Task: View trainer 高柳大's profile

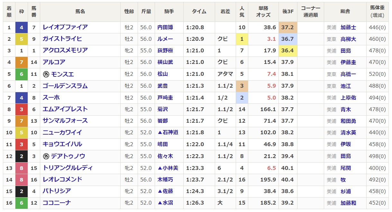Action: 348,39
